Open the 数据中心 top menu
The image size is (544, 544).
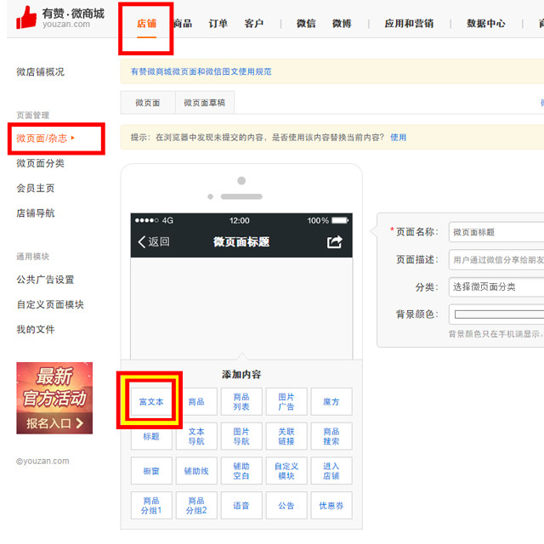pos(485,24)
